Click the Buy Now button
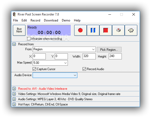 coord(19,30)
